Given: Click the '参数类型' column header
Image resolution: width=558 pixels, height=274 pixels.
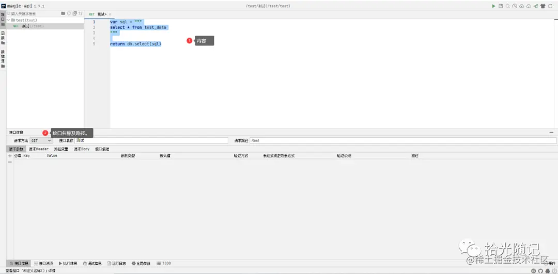Looking at the screenshot, I should click(128, 156).
